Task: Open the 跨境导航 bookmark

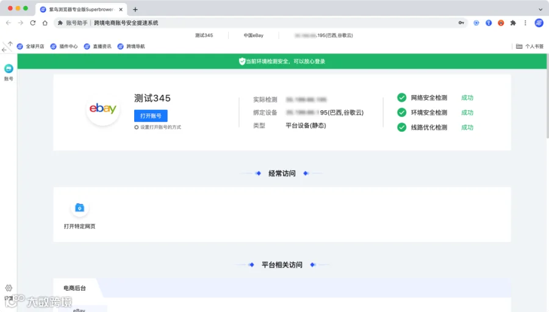Action: coord(131,46)
